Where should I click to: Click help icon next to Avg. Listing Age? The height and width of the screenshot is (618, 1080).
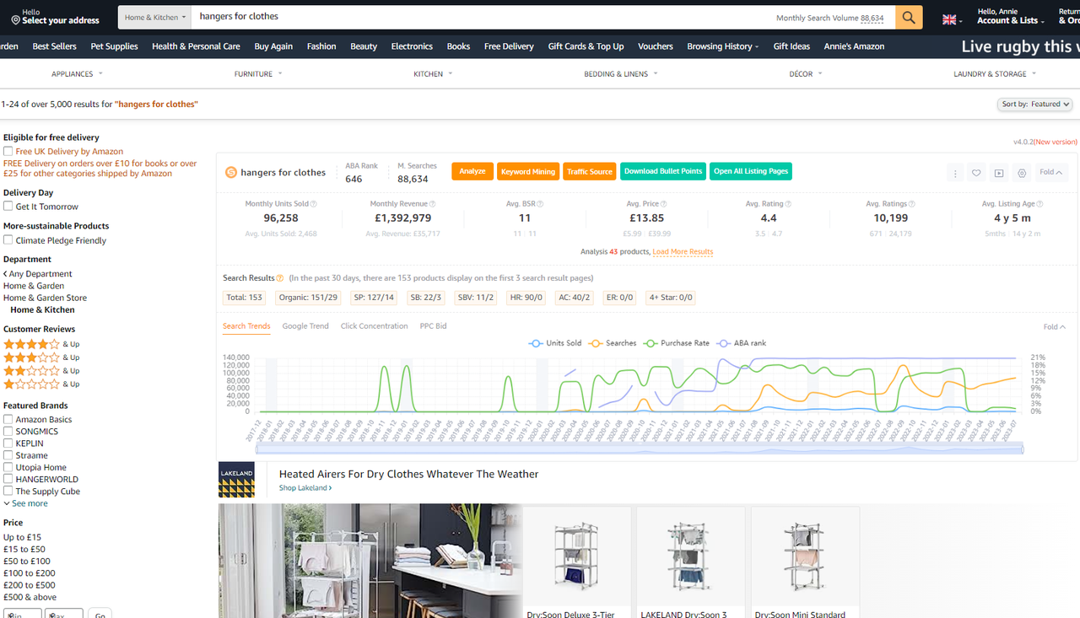pos(1040,204)
